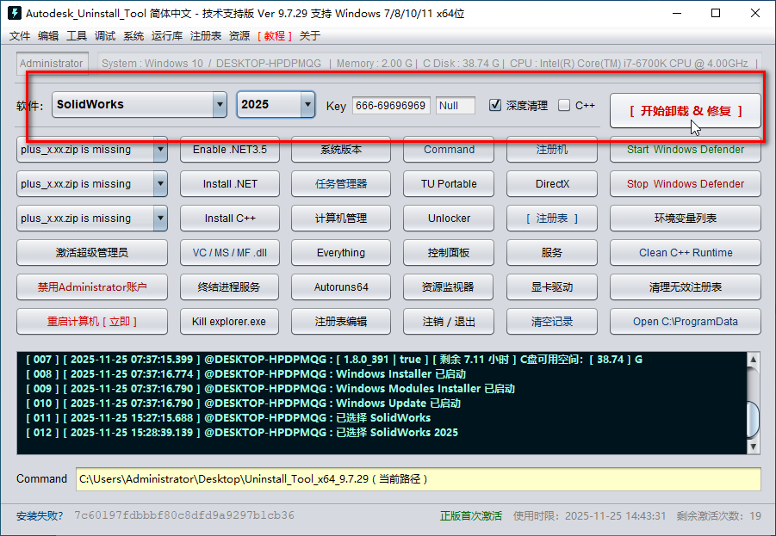This screenshot has height=536, width=776.
Task: Launch the Autoruns64 button
Action: (341, 286)
